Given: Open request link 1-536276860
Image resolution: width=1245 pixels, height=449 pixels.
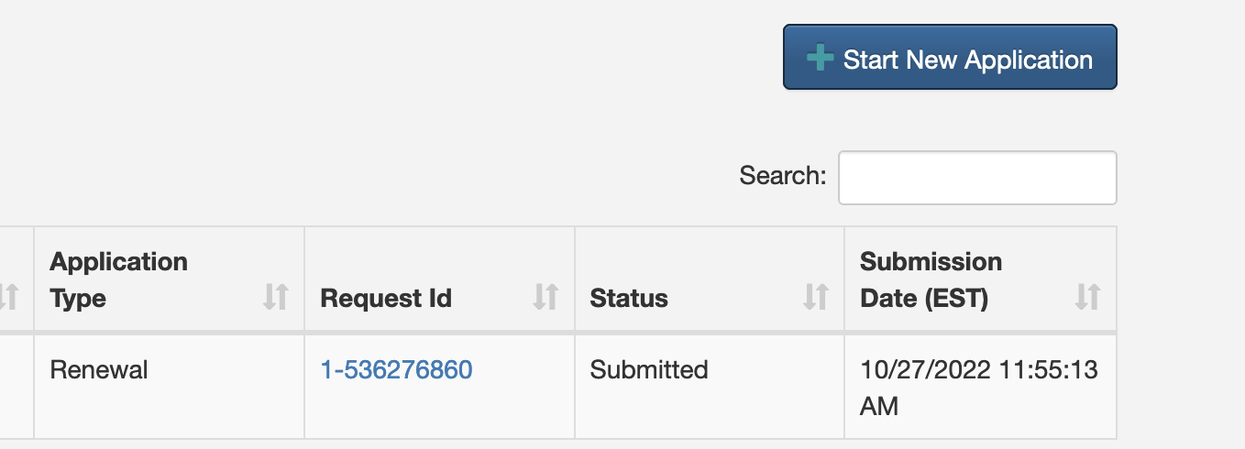Looking at the screenshot, I should [396, 370].
